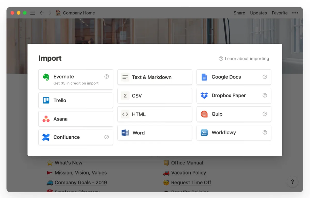Open help for Google Docs import
Image resolution: width=310 pixels, height=198 pixels.
265,77
